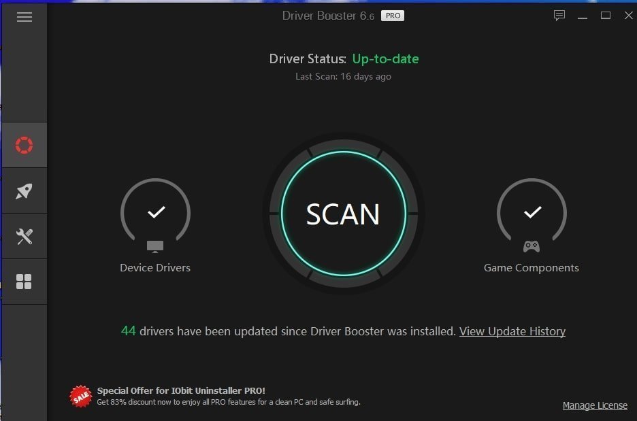
Task: Click the Device Drivers checkmark gauge
Action: tap(156, 212)
